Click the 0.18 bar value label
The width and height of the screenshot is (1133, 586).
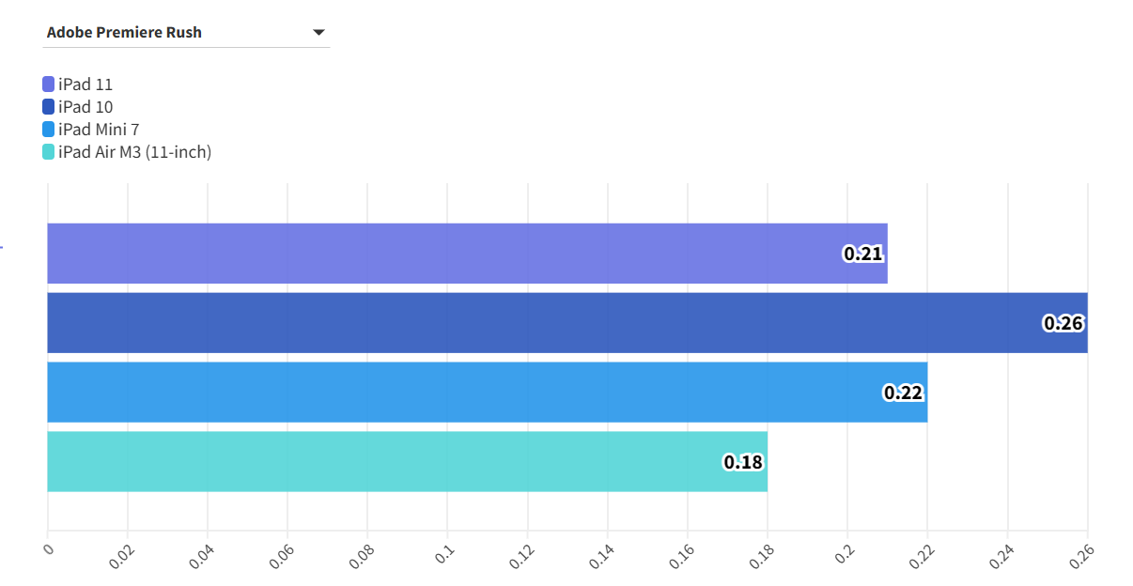point(743,462)
